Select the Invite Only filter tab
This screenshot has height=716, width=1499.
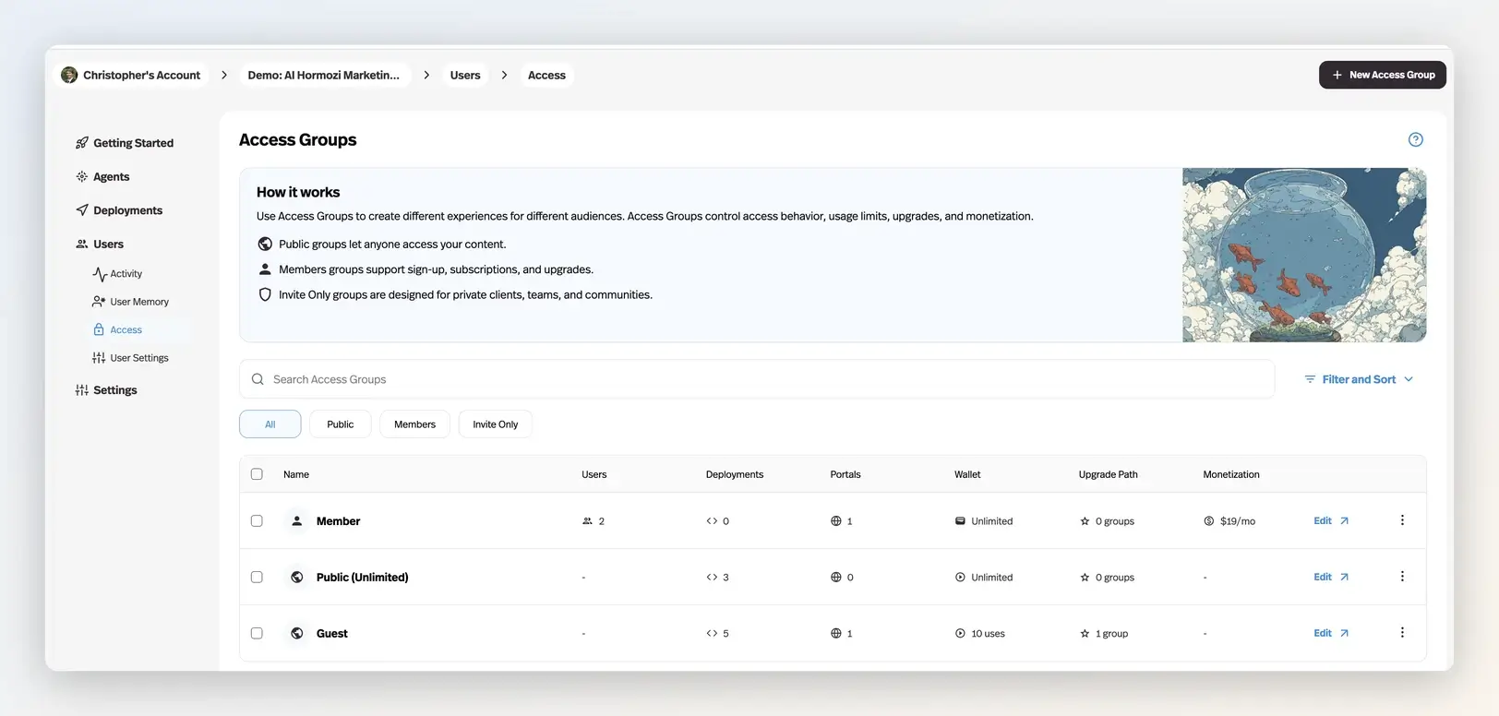tap(496, 424)
